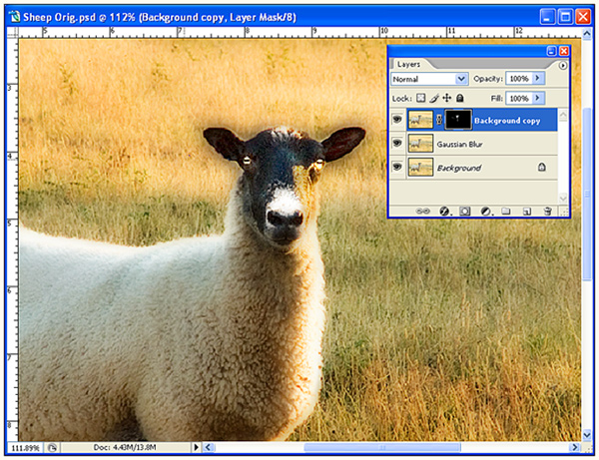Select the italic Background layer name
599x460 pixels.
tap(459, 168)
